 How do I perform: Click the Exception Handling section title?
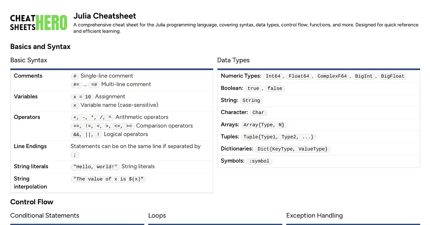(x=314, y=215)
